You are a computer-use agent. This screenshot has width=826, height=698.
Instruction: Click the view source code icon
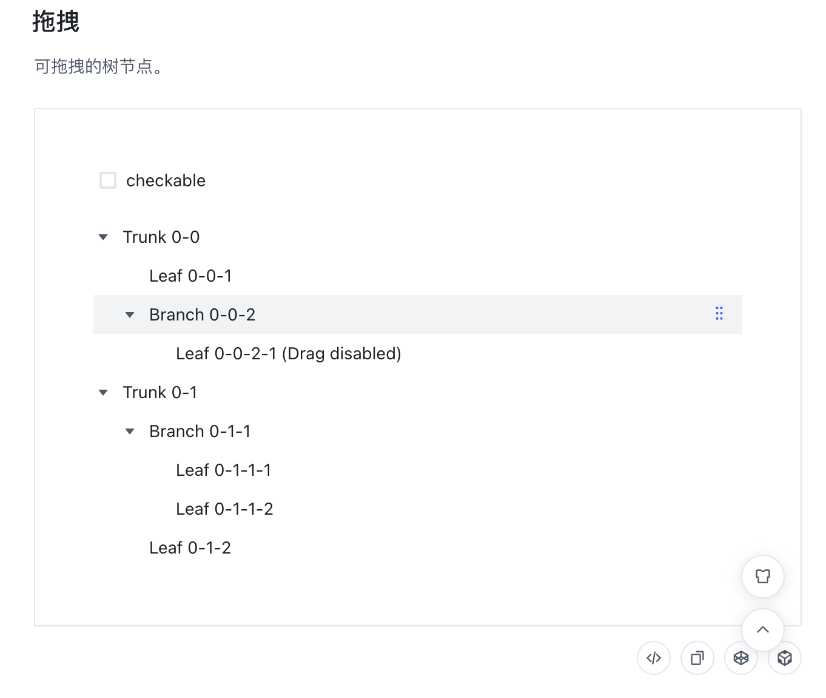654,658
